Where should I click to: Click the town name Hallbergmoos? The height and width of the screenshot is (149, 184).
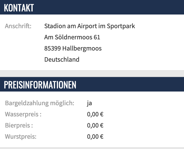tap(82, 48)
